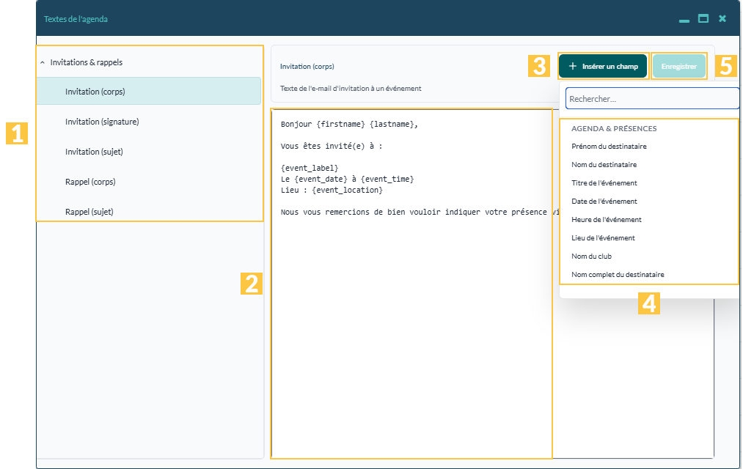Collapse the Invitations & rappels section

(x=42, y=62)
